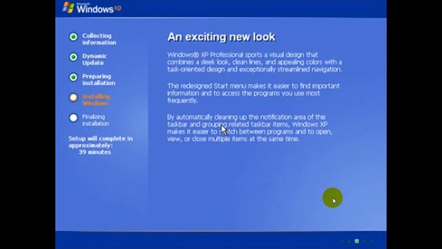
Task: Click the Dynamic Update step bullet
Action: (x=73, y=57)
